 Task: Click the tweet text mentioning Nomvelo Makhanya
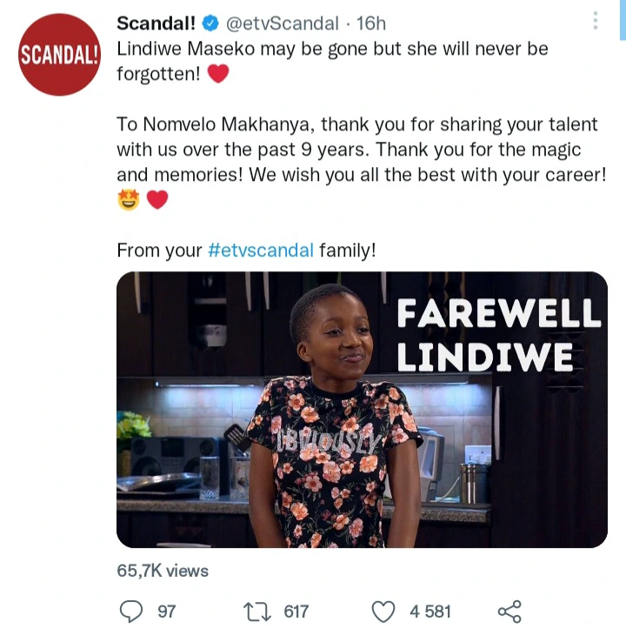point(362,150)
